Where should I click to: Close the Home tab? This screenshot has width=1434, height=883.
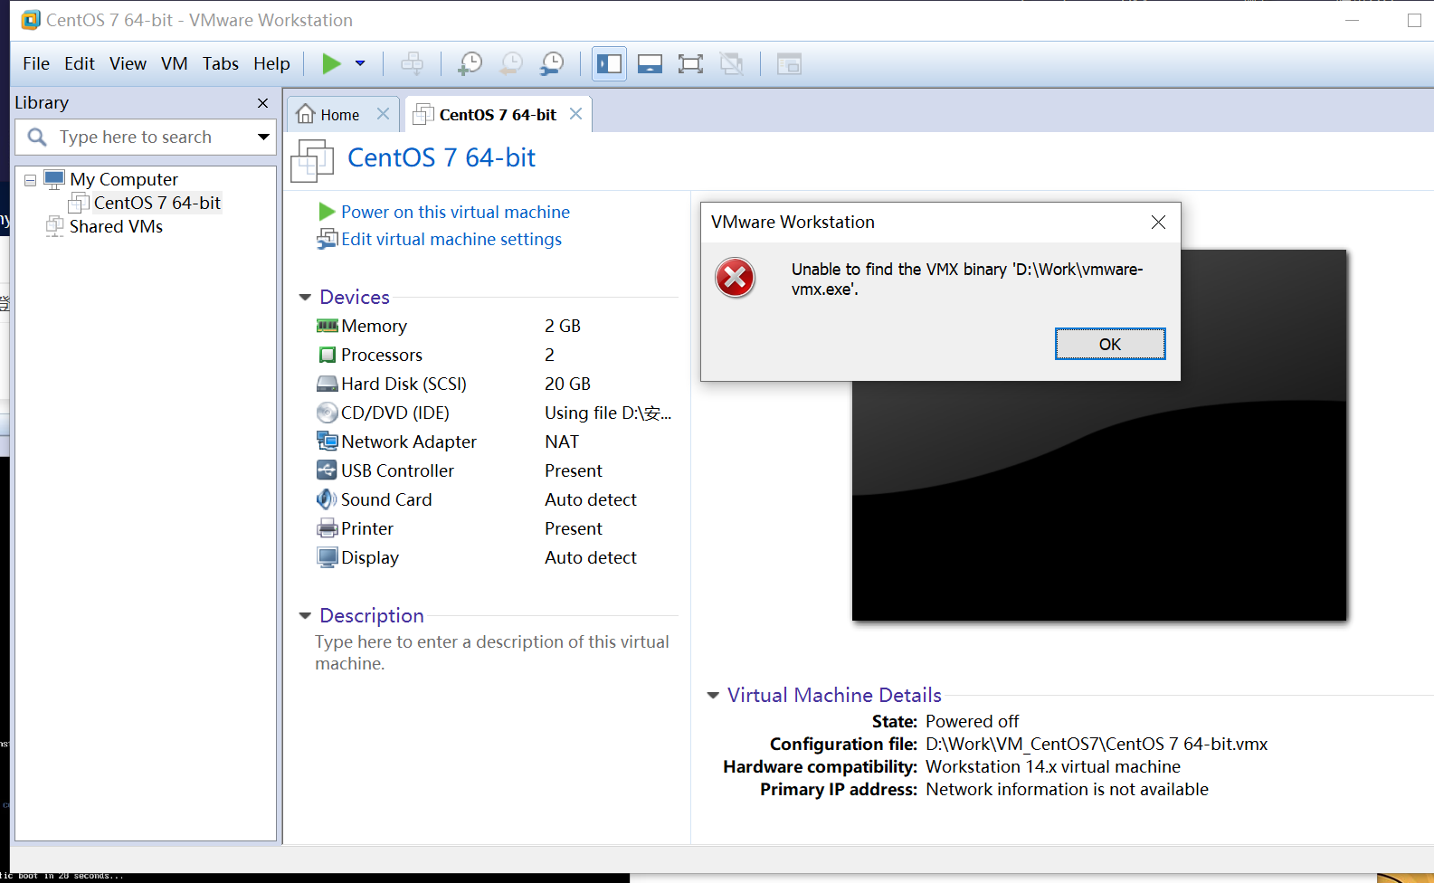tap(383, 114)
